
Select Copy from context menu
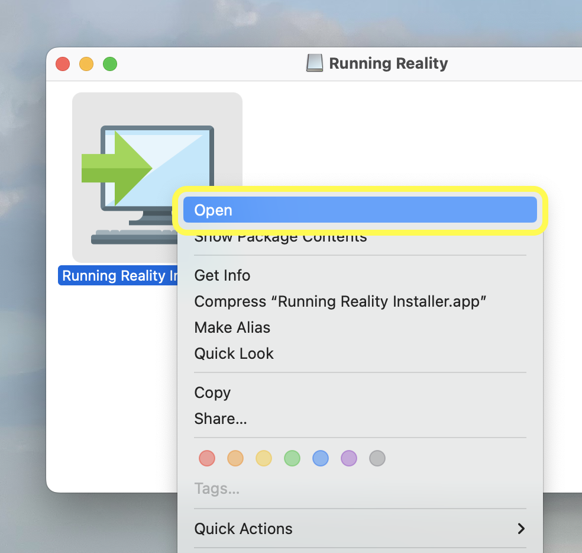click(x=212, y=393)
